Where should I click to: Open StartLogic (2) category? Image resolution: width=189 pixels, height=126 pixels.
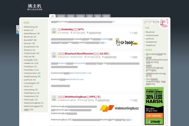[31, 100]
